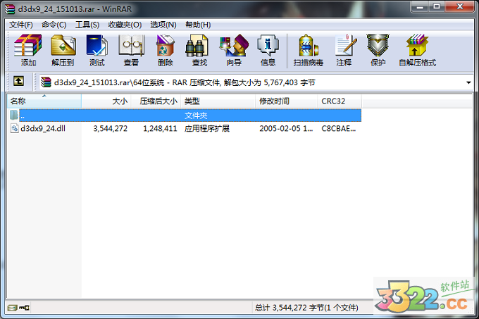Image resolution: width=479 pixels, height=319 pixels.
Task: Expand the address bar path dropdown
Action: pyautogui.click(x=468, y=82)
